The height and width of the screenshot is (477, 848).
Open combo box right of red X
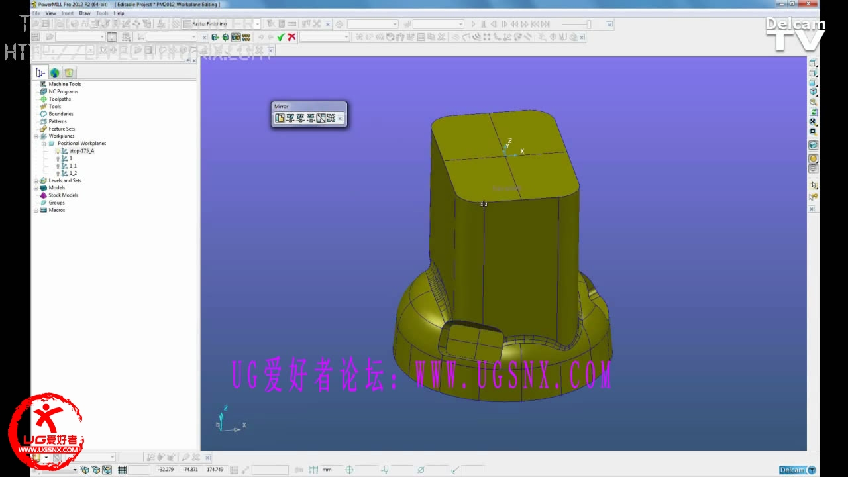coord(325,37)
